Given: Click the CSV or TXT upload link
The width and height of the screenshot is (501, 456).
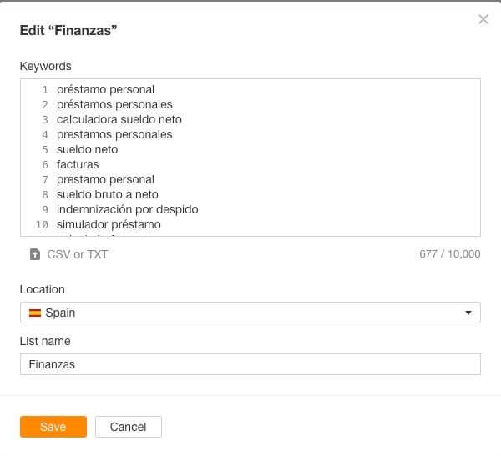Looking at the screenshot, I should tap(78, 254).
